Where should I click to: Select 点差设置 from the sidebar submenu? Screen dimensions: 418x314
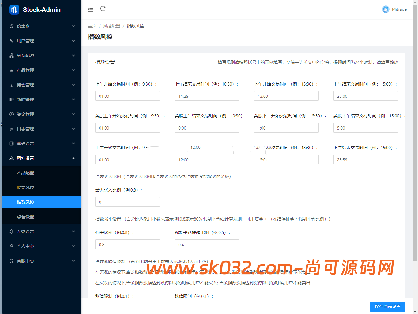coord(25,217)
